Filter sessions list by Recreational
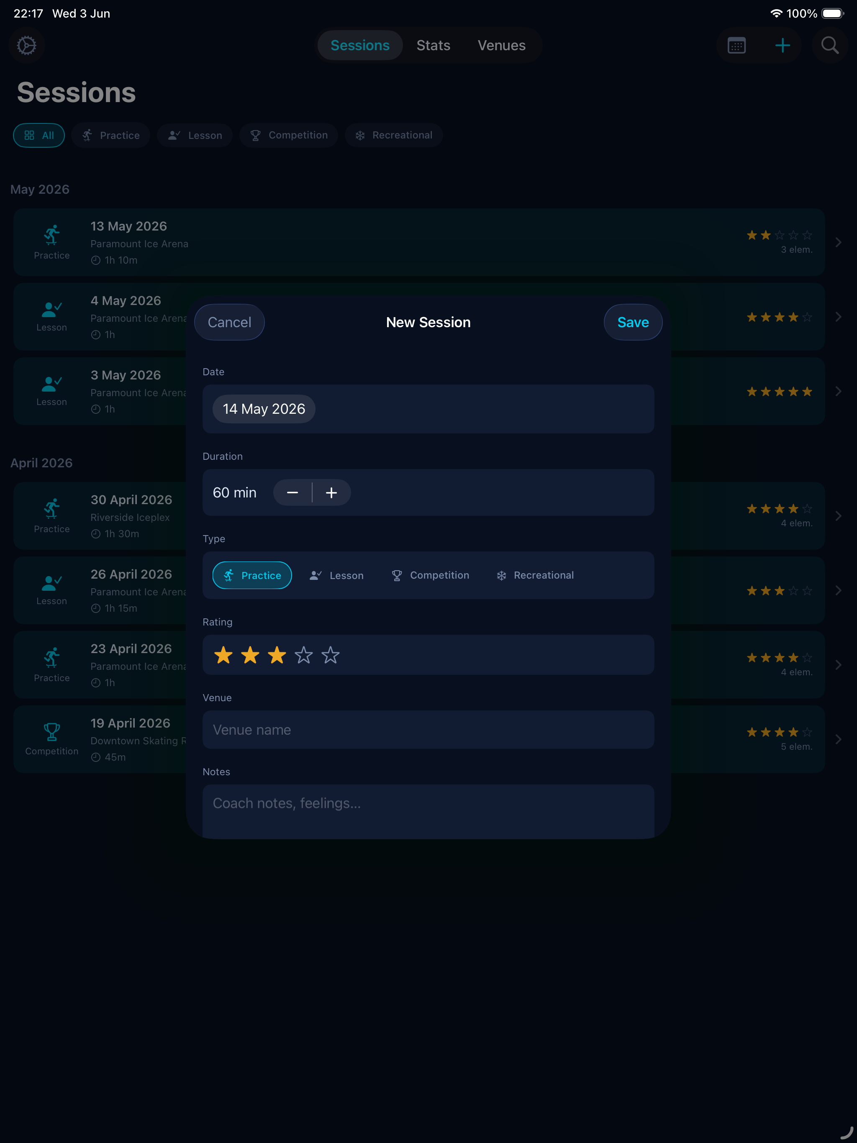Viewport: 857px width, 1143px height. [x=394, y=136]
